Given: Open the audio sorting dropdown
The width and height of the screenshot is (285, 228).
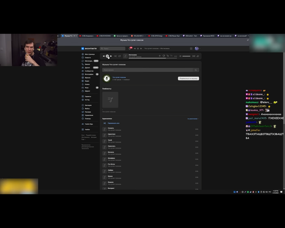Looking at the screenshot, I should point(193,119).
